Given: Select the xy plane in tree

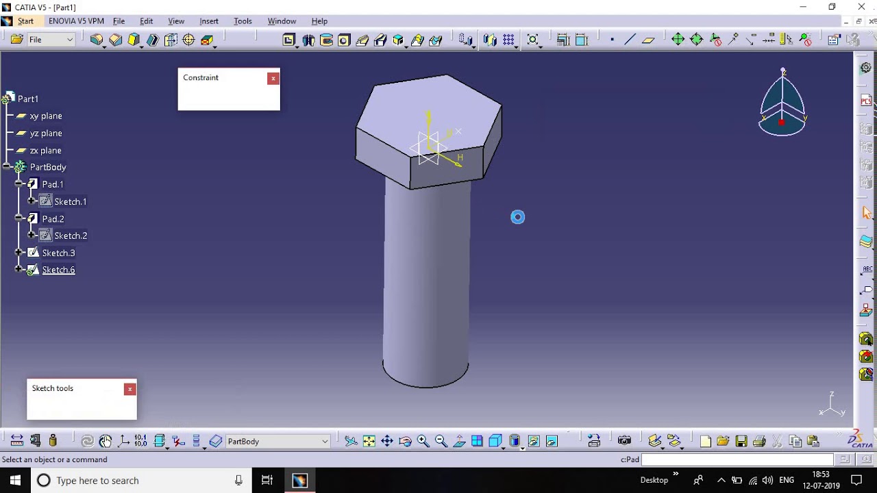Looking at the screenshot, I should click(x=46, y=116).
